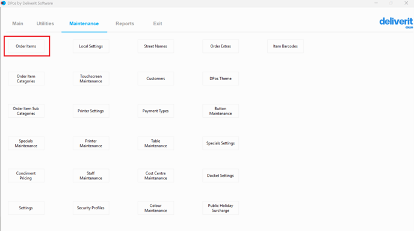Viewport: 414px width, 231px height.
Task: Open Staff Maintenance
Action: click(x=91, y=176)
